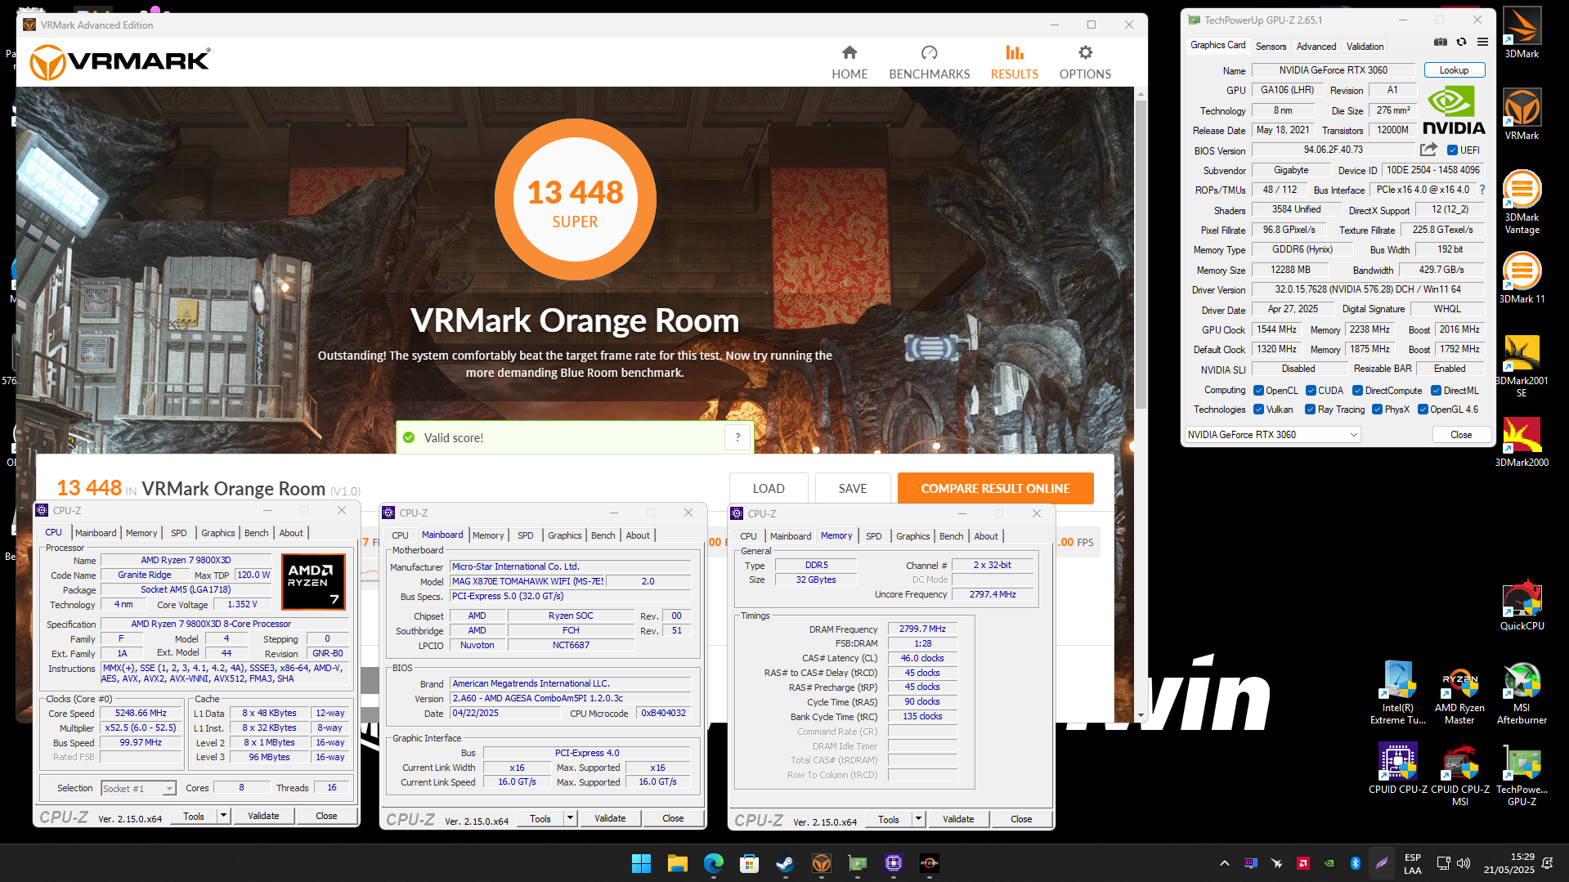Image resolution: width=1569 pixels, height=882 pixels.
Task: Open Microsoft Edge from taskbar
Action: click(713, 863)
